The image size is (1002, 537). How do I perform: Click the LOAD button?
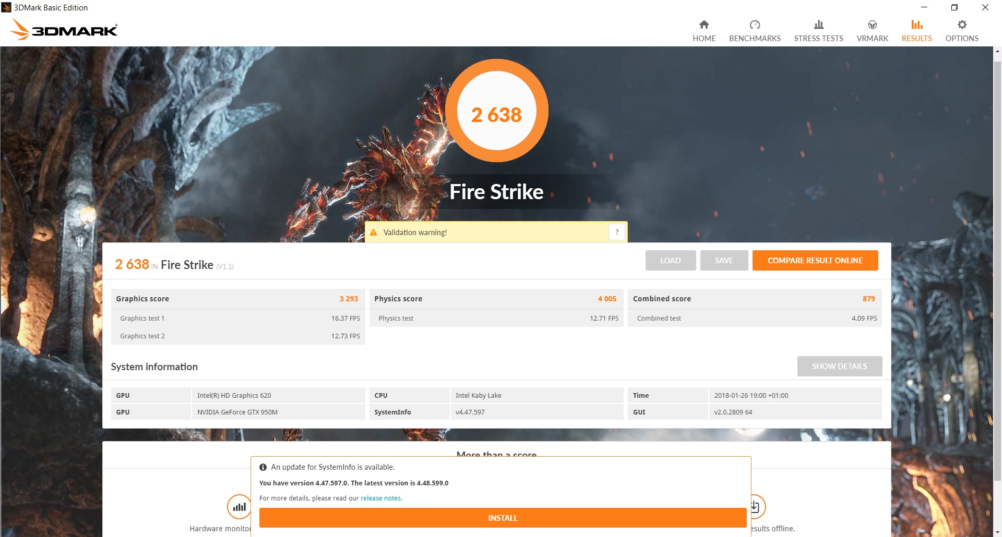click(x=671, y=261)
